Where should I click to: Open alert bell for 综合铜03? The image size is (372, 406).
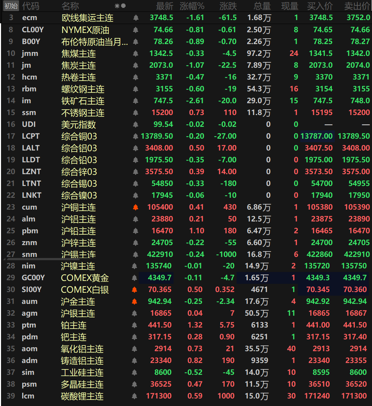(x=135, y=137)
